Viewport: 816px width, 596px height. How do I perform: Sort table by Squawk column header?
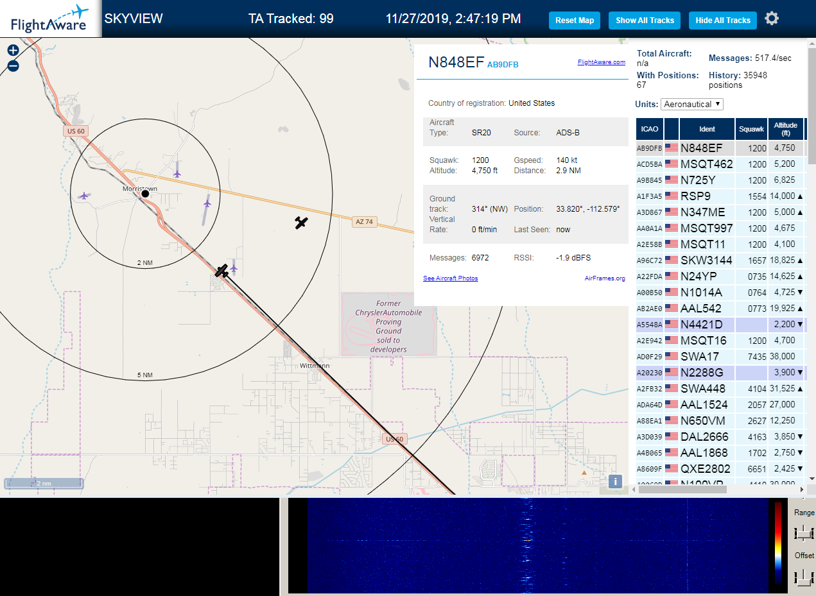751,129
